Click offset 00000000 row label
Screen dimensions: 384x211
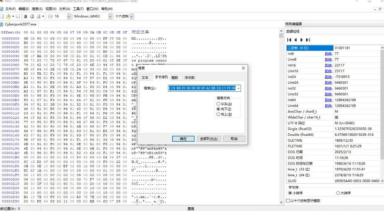(x=10, y=38)
